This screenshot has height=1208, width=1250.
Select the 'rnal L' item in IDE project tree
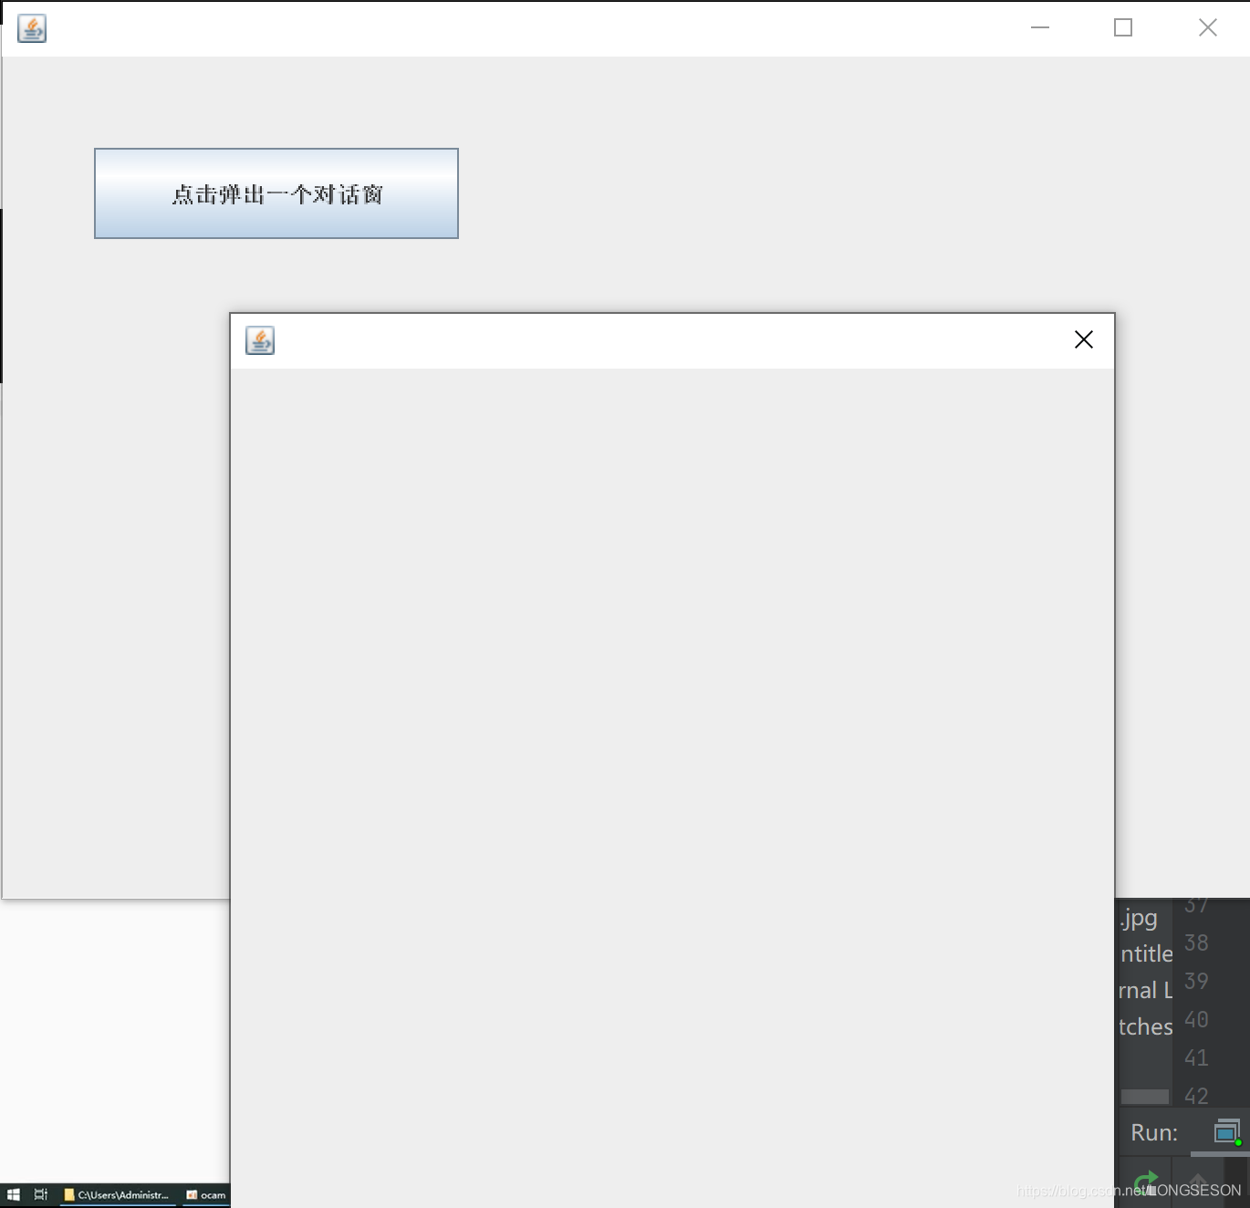(1145, 990)
